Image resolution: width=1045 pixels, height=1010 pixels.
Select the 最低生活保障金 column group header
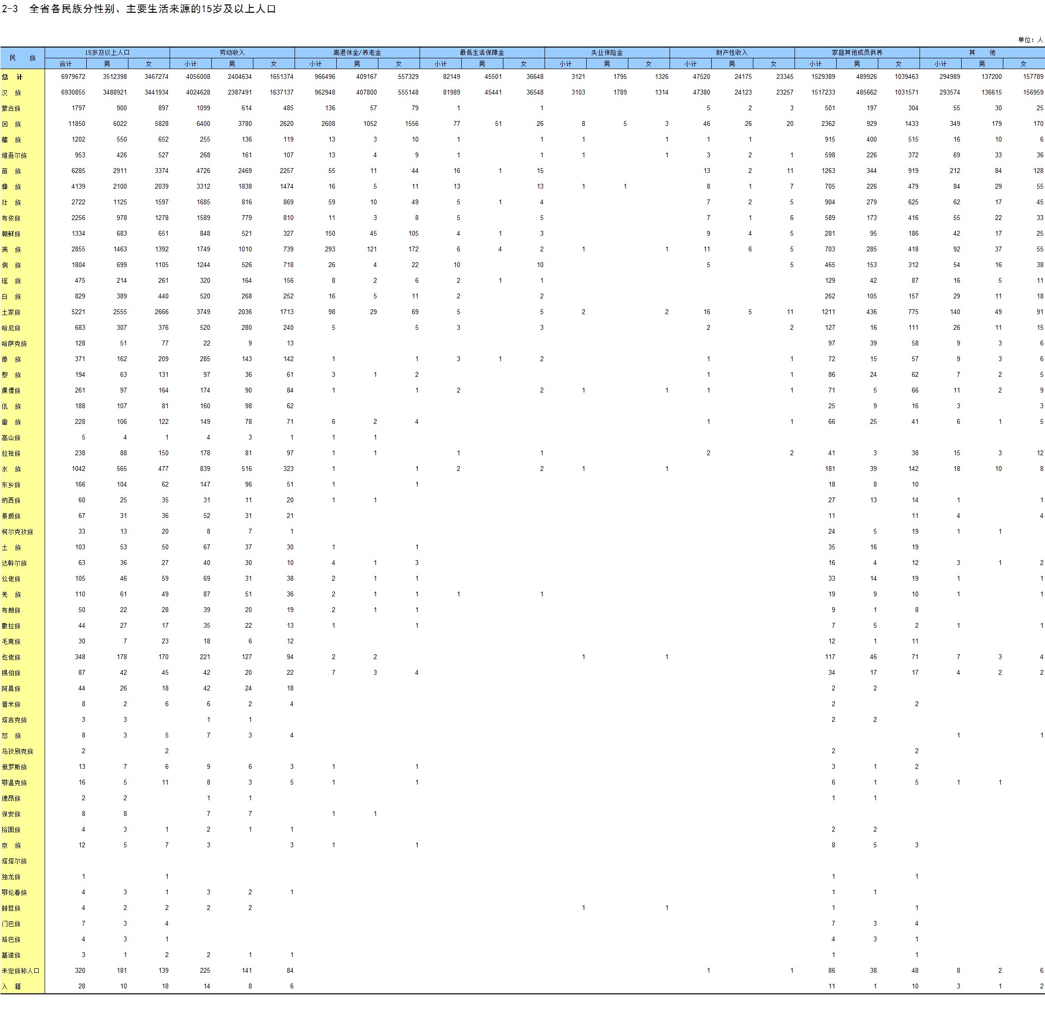coord(482,53)
